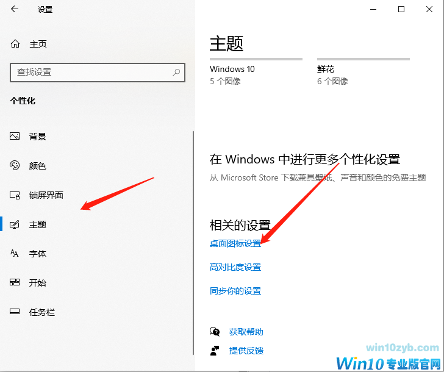The height and width of the screenshot is (372, 444).
Task: Click the 任务栏 taskbar icon
Action: click(x=15, y=312)
